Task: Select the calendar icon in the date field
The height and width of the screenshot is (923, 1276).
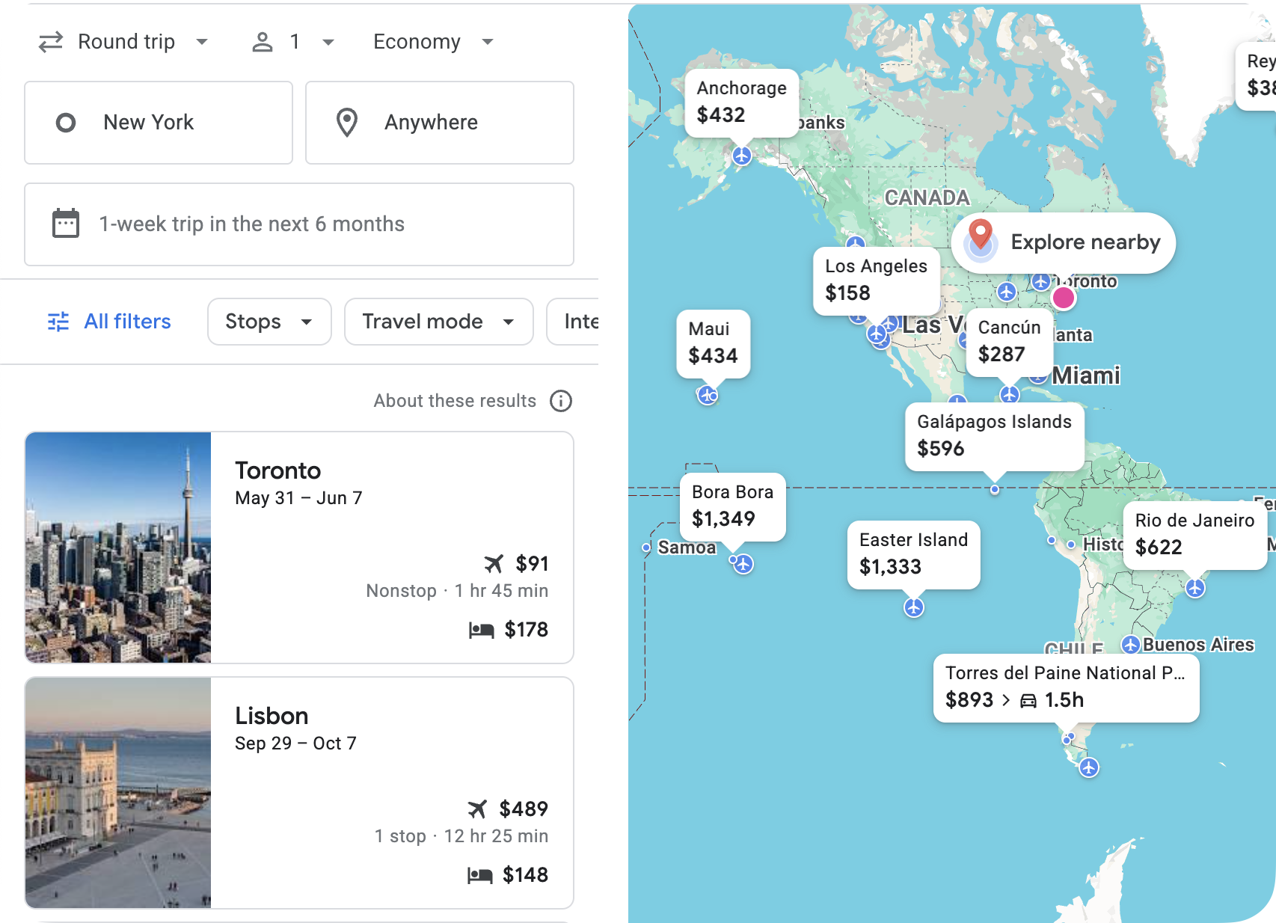Action: (x=66, y=223)
